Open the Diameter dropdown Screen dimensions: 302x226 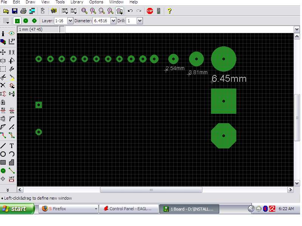(113, 21)
